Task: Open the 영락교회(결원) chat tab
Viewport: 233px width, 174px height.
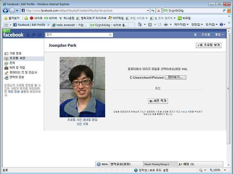Action: (126, 164)
